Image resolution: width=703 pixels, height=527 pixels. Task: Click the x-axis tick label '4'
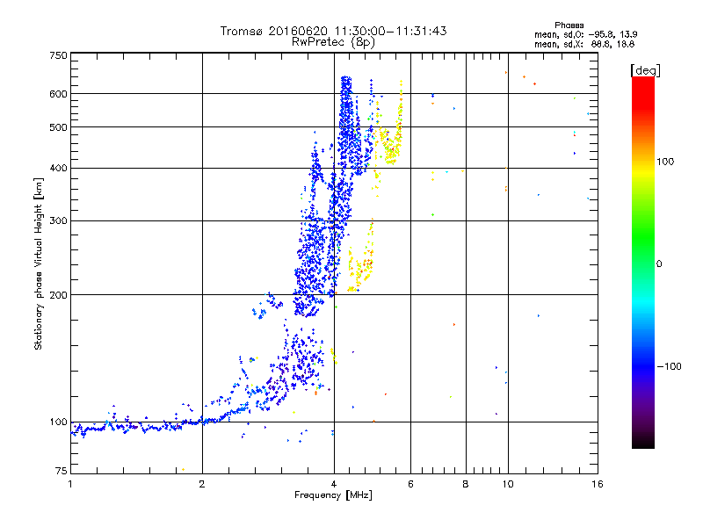point(334,484)
